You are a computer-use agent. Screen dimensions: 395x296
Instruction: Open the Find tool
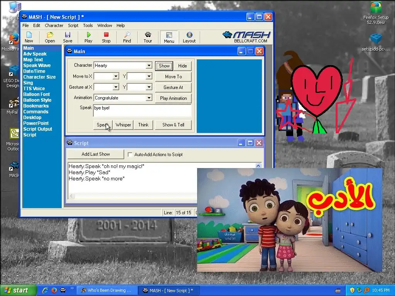tap(127, 37)
